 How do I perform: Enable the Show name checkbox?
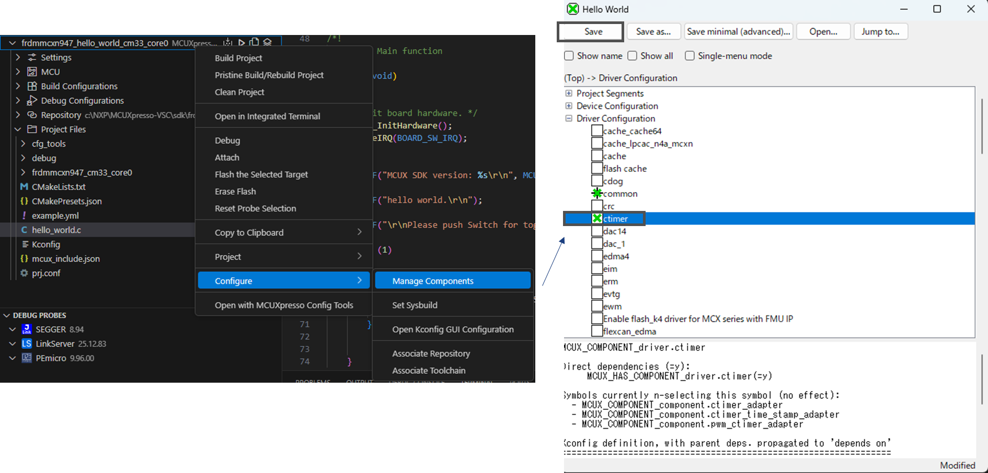pos(569,56)
